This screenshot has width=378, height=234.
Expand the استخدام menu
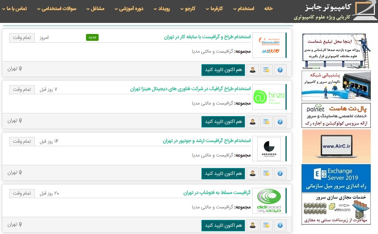click(244, 9)
